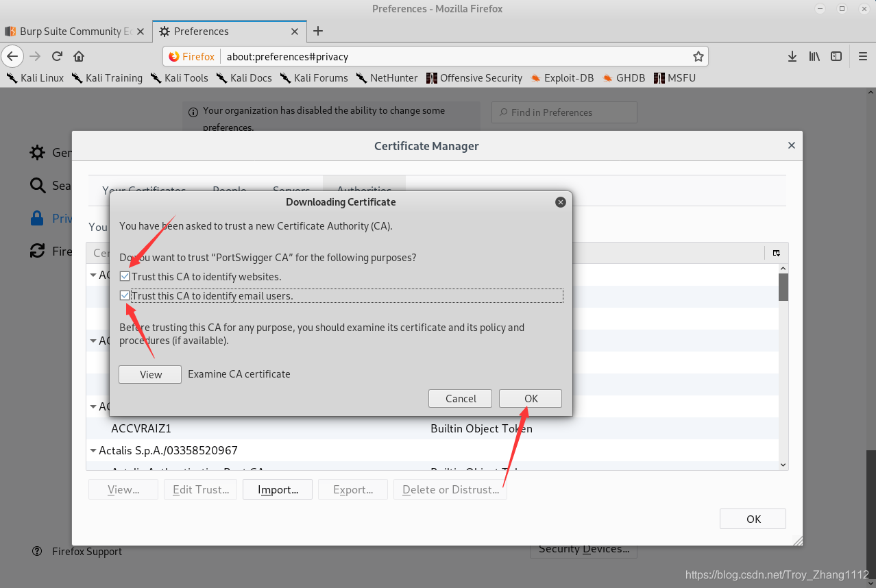Open the Kali Linux bookmark
Image resolution: width=876 pixels, height=588 pixels.
click(35, 78)
